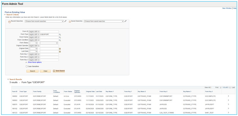Collapse the Search Results section
This screenshot has height=116, width=238.
pos(8,79)
